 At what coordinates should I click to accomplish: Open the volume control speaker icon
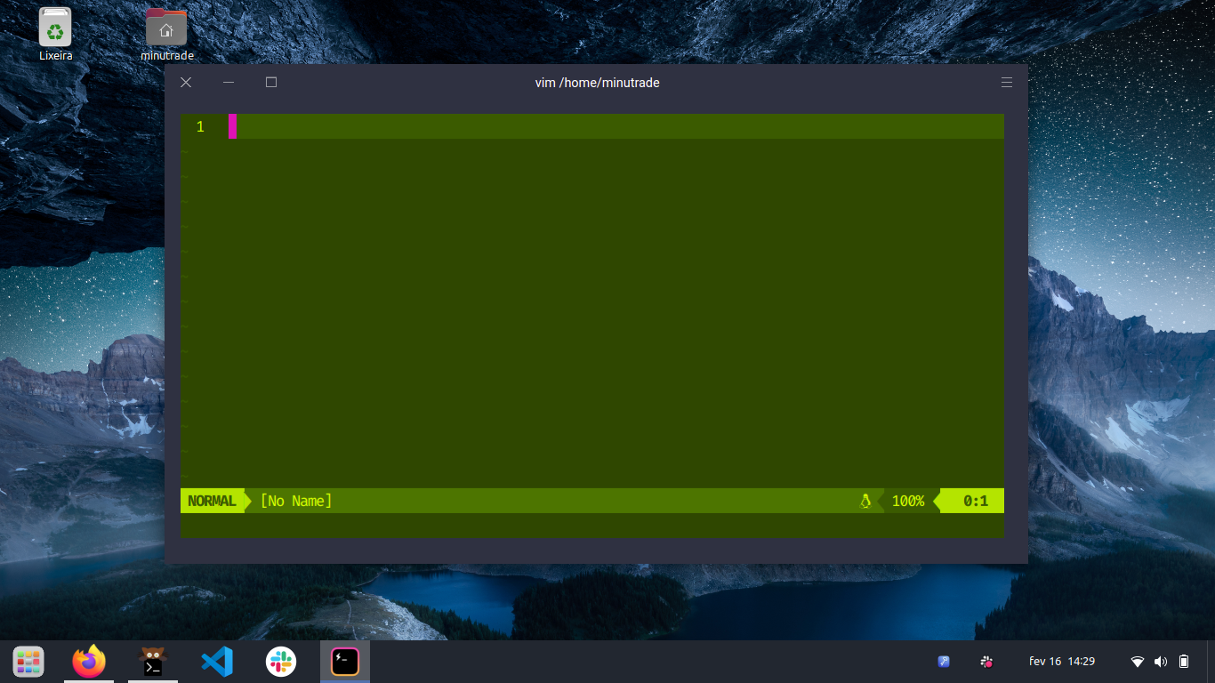pyautogui.click(x=1160, y=661)
